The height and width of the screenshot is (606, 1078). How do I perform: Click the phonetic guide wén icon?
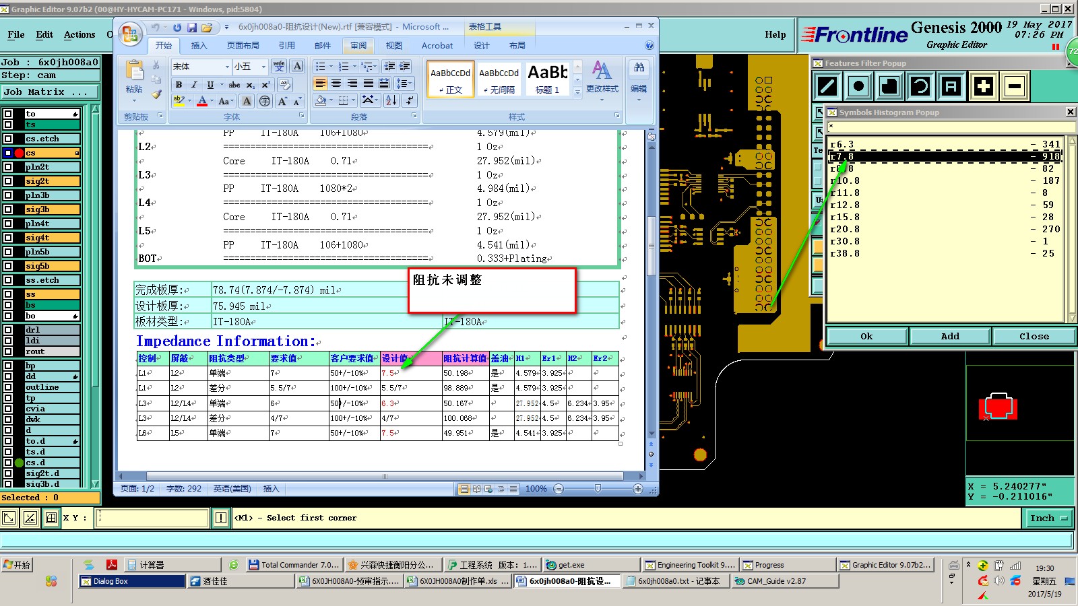[279, 66]
